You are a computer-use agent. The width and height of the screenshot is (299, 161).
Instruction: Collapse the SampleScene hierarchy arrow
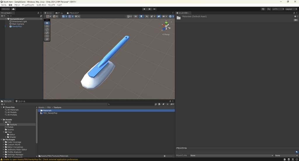click(6, 19)
